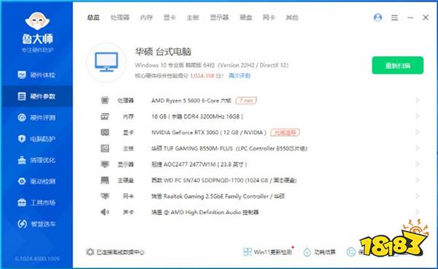Open 清理优化 cleanup section
The image size is (438, 269).
click(36, 160)
